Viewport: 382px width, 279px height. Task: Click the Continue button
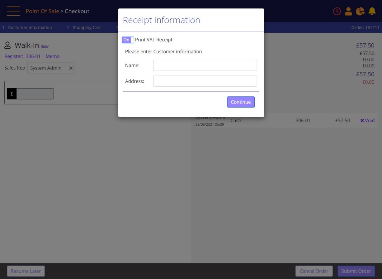point(241,102)
